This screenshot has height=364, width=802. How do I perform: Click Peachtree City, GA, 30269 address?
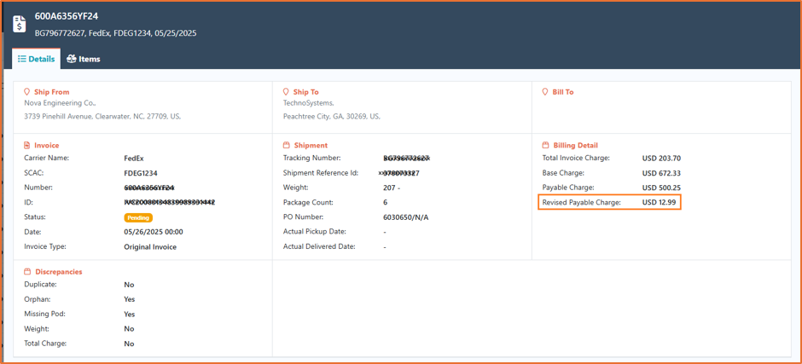click(331, 117)
